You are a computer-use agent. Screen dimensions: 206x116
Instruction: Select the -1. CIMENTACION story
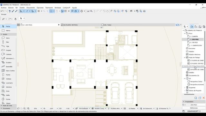point(196,45)
